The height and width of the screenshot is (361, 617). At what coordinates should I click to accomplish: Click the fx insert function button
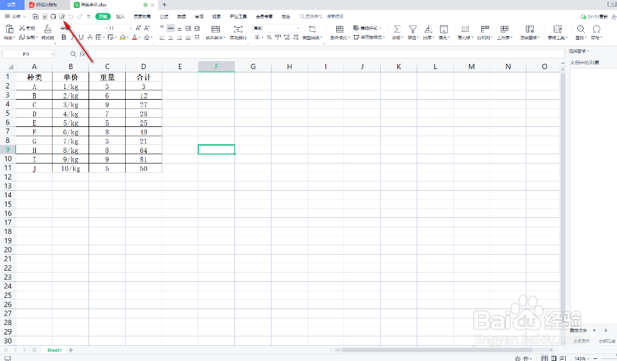pos(83,54)
